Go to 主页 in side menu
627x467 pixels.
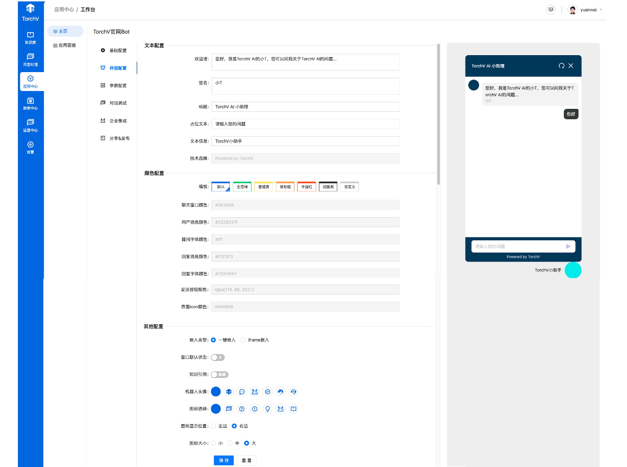pyautogui.click(x=65, y=31)
